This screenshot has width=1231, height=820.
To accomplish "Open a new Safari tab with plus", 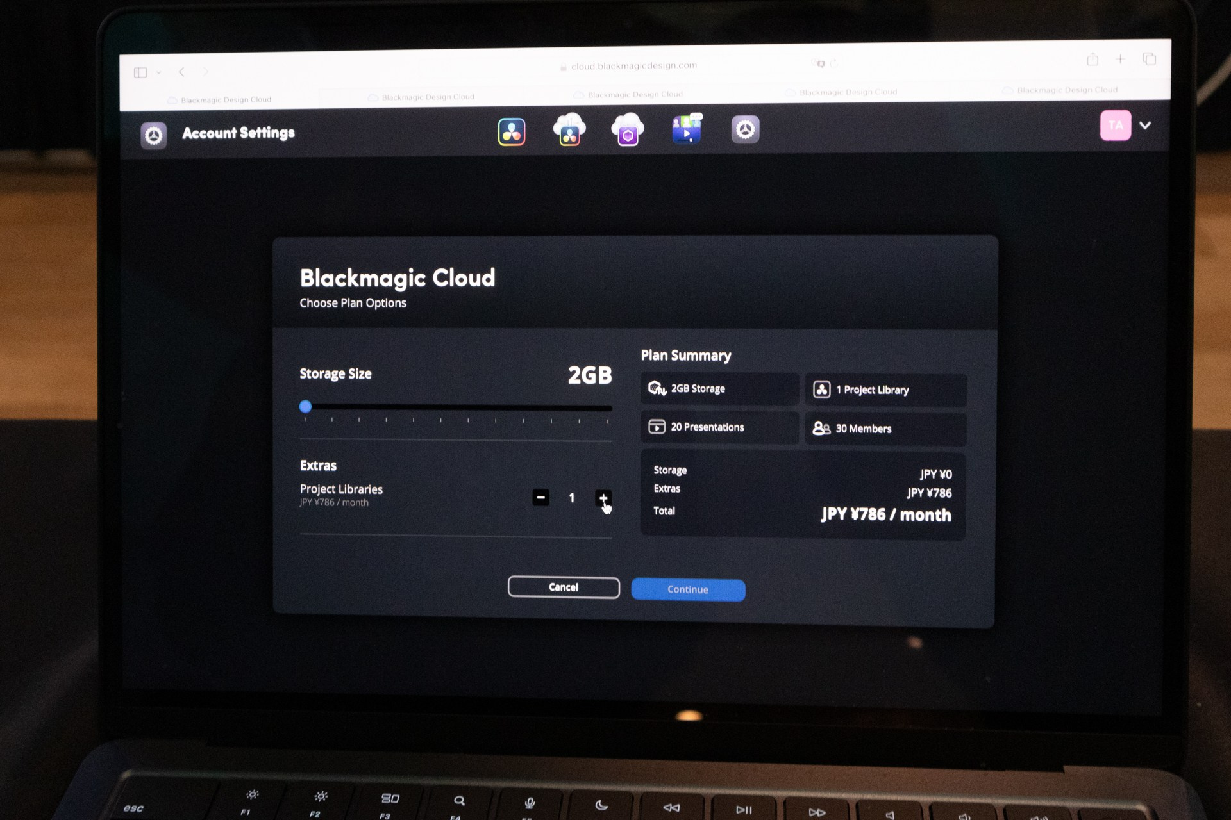I will tap(1120, 60).
